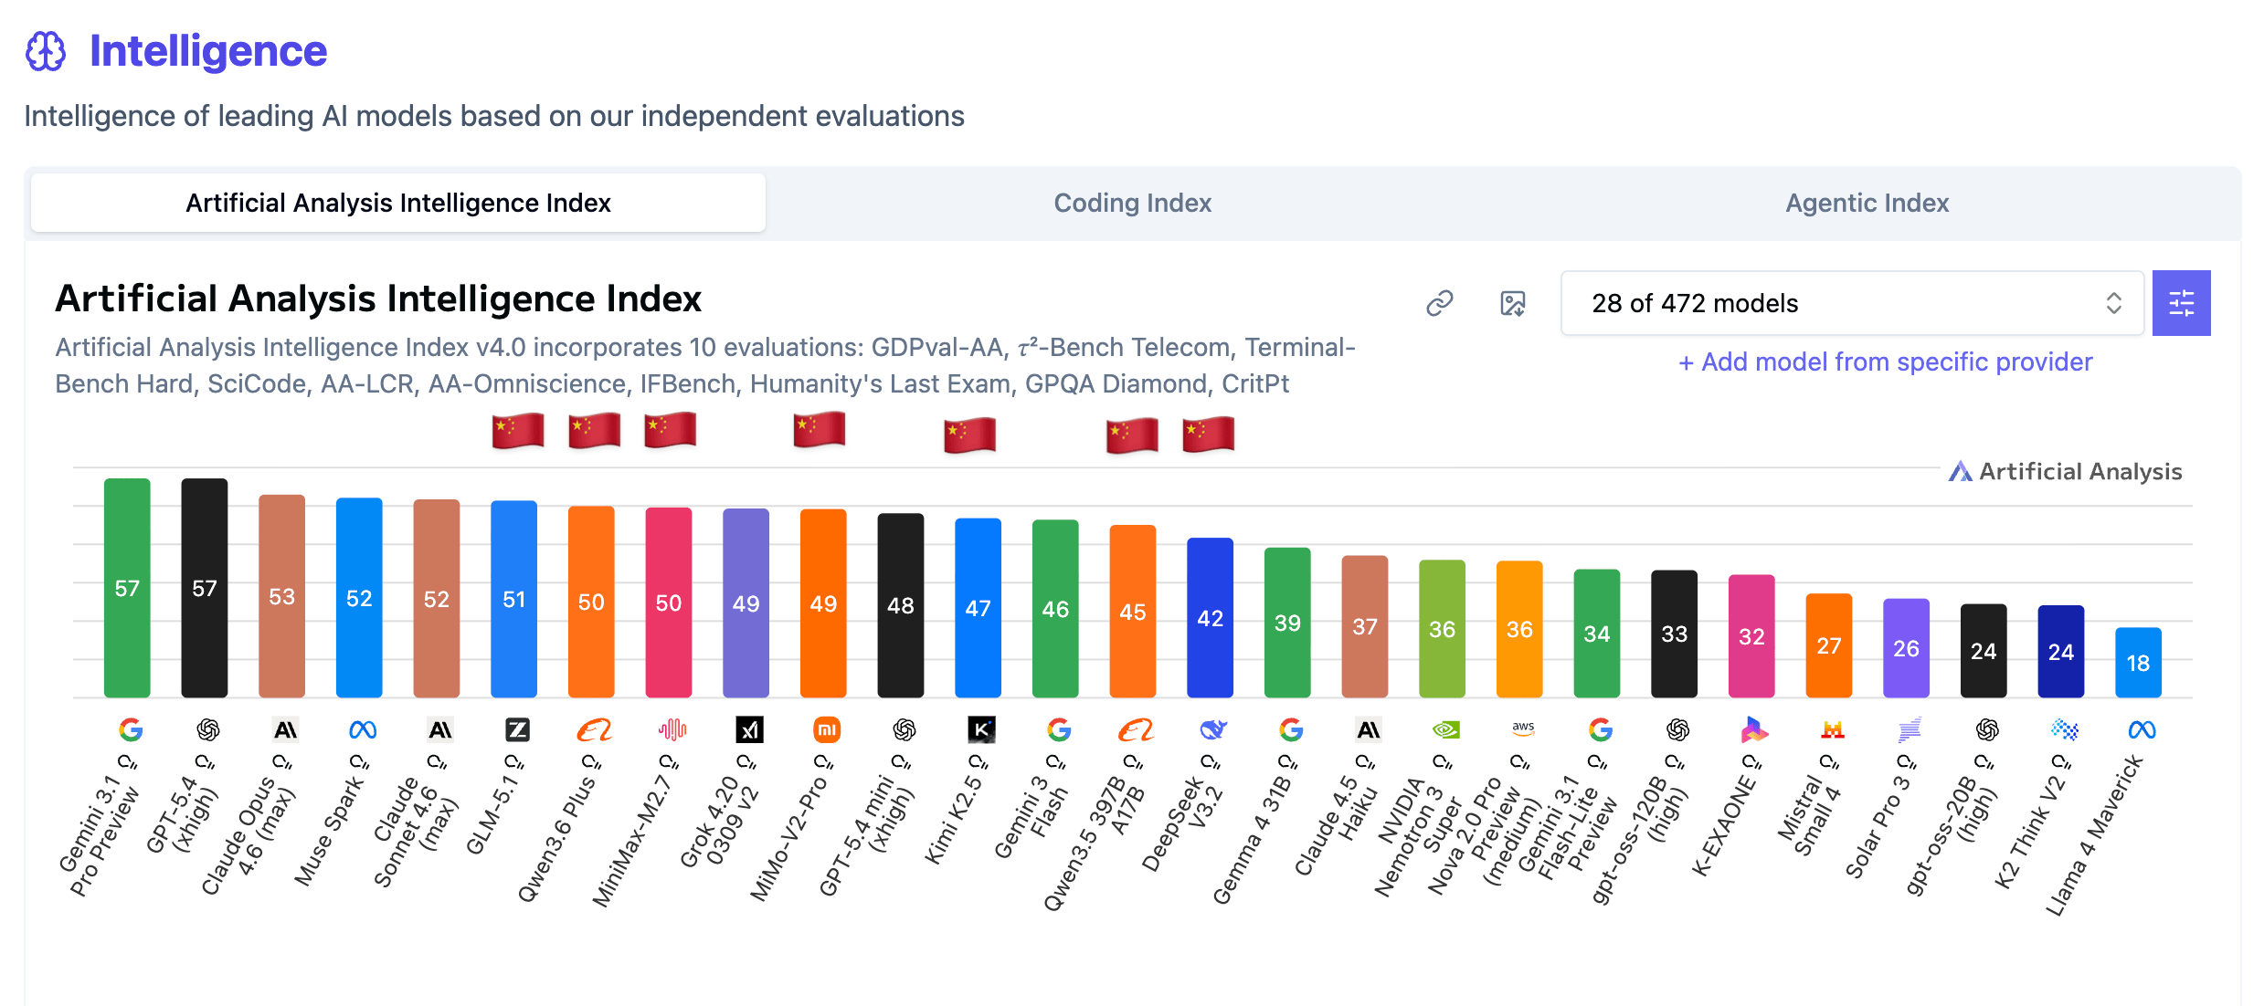This screenshot has width=2264, height=1006.
Task: Open chart filter settings slider icon
Action: (2181, 303)
